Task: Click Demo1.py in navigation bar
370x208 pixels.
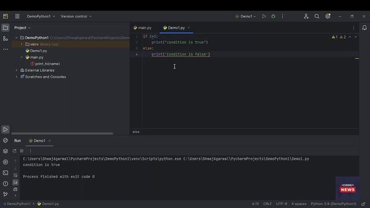Action: (x=48, y=204)
